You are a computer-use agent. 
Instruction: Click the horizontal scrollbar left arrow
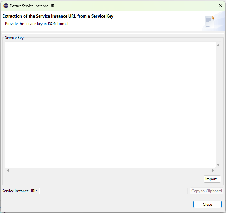pyautogui.click(x=8, y=170)
